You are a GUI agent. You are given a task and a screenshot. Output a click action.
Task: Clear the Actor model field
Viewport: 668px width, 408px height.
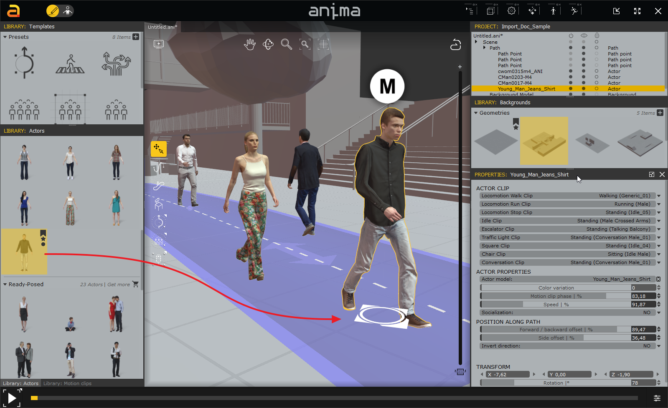[x=658, y=279]
